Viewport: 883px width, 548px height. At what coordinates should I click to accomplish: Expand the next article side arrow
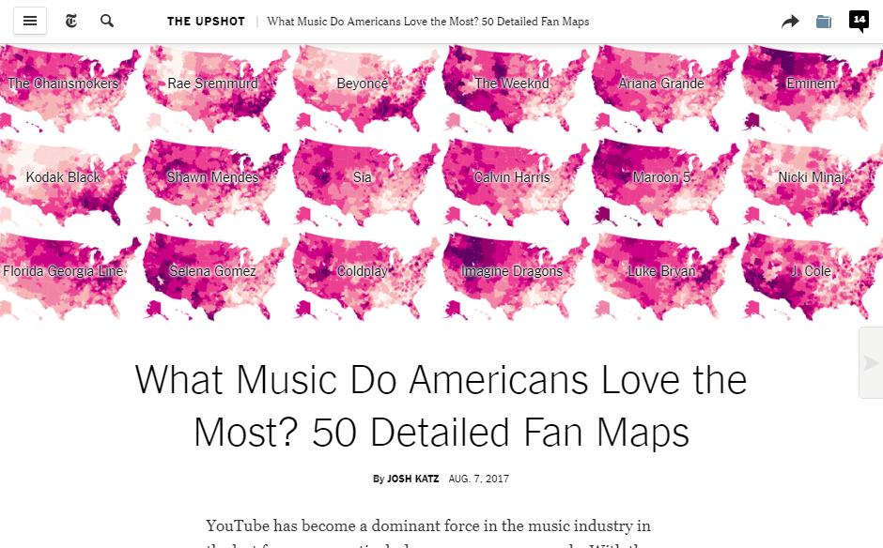pyautogui.click(x=872, y=363)
